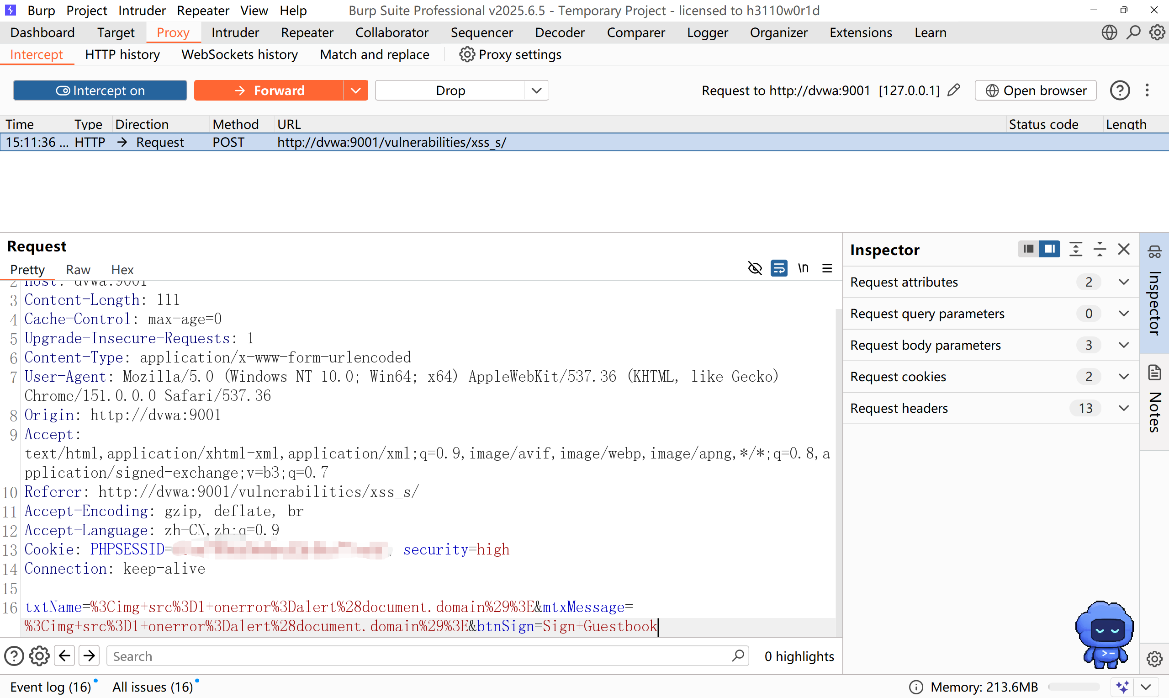Open the status bar dropdown chevron
The height and width of the screenshot is (698, 1169).
tap(1146, 687)
